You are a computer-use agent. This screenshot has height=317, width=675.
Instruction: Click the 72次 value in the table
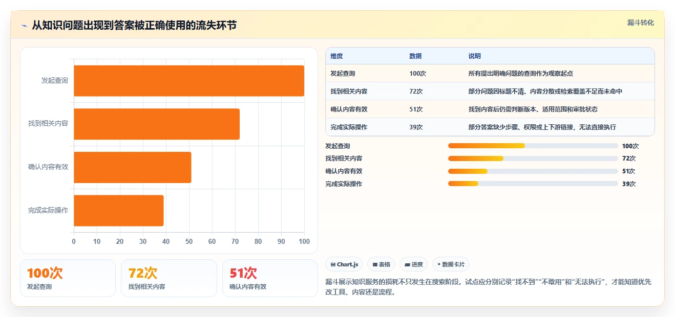pyautogui.click(x=416, y=92)
